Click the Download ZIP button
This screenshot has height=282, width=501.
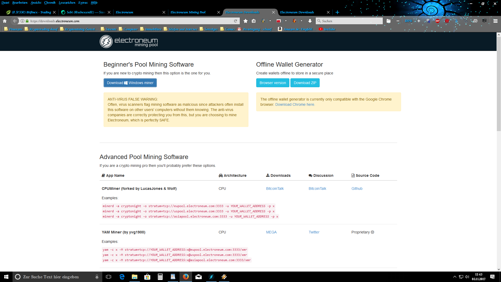point(305,83)
